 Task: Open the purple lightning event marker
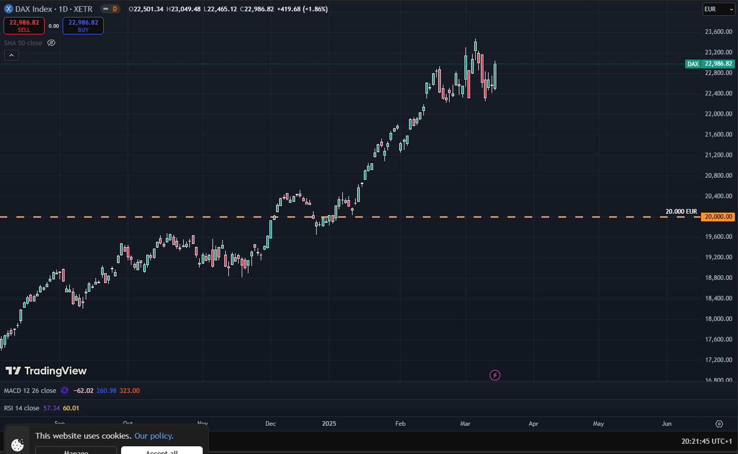[x=495, y=375]
